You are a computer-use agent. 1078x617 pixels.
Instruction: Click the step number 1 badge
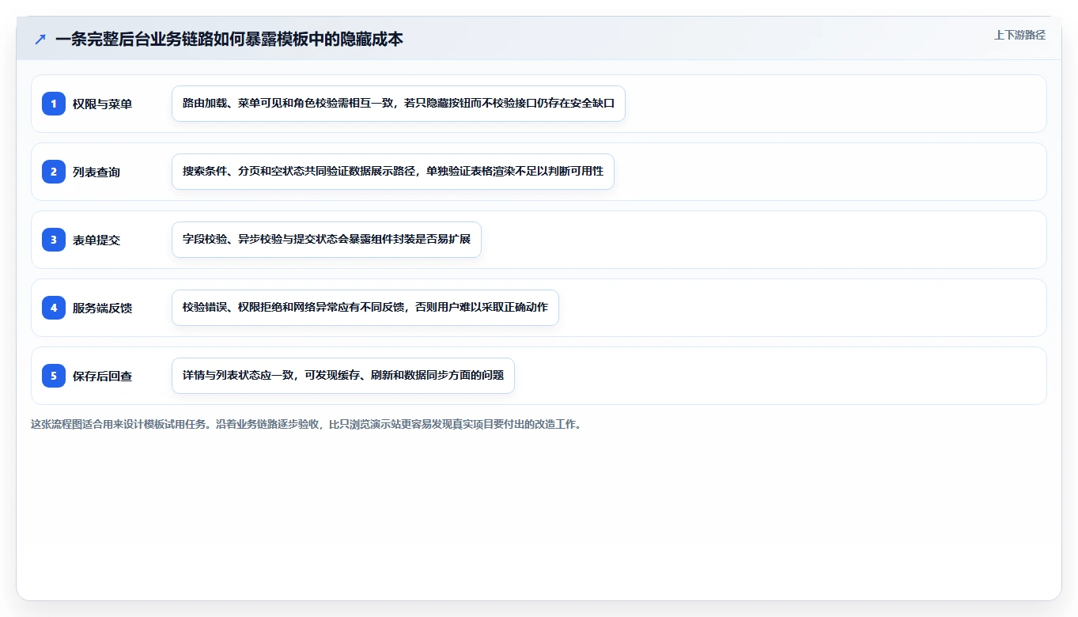point(54,103)
